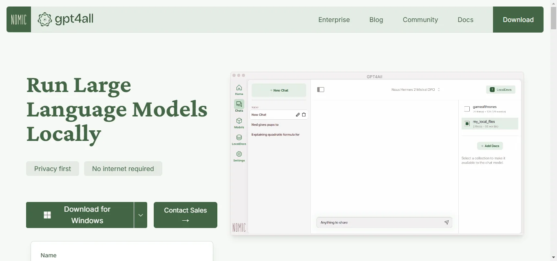Click the gpt4all flower logo
This screenshot has height=261, width=557.
click(x=45, y=19)
